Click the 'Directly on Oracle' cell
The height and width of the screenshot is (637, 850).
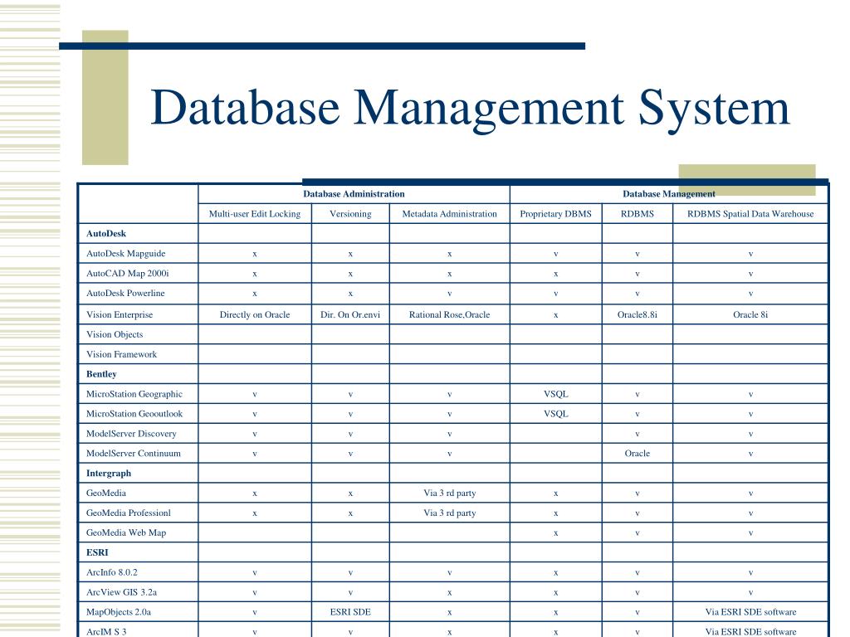point(255,314)
